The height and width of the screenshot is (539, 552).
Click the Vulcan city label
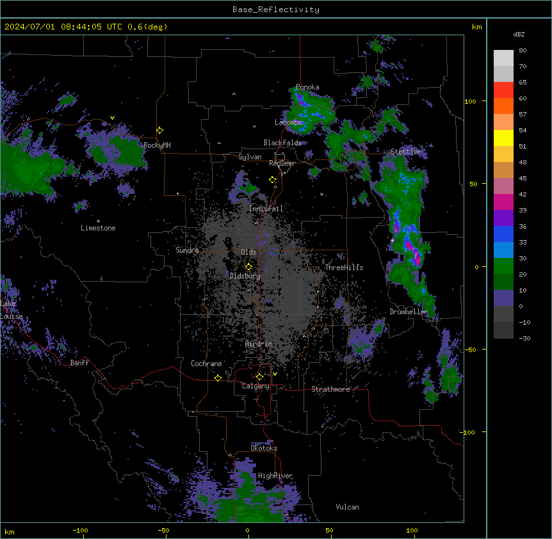pyautogui.click(x=347, y=507)
